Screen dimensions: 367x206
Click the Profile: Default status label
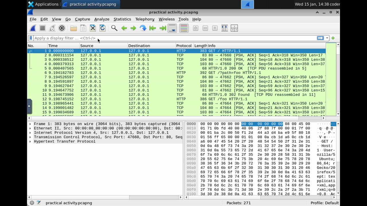tap(325, 203)
